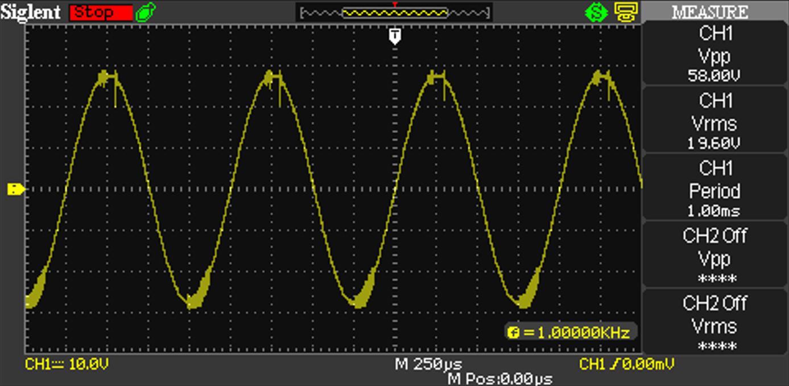Click the yellow icon beside the MEASURE header

click(626, 12)
